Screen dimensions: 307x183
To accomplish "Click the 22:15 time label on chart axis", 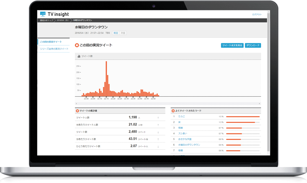I will (106, 99).
